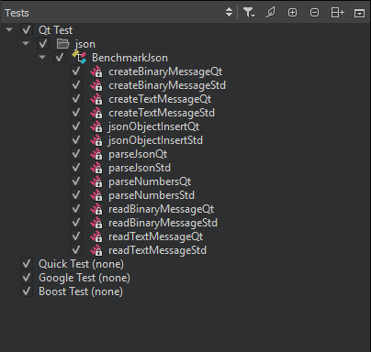This screenshot has height=352, width=371.
Task: Open the Tests view selector dropdown
Action: point(229,13)
